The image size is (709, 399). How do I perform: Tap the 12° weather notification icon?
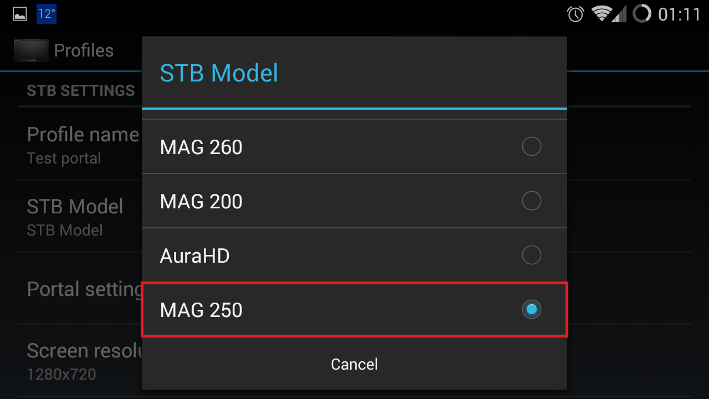click(47, 14)
